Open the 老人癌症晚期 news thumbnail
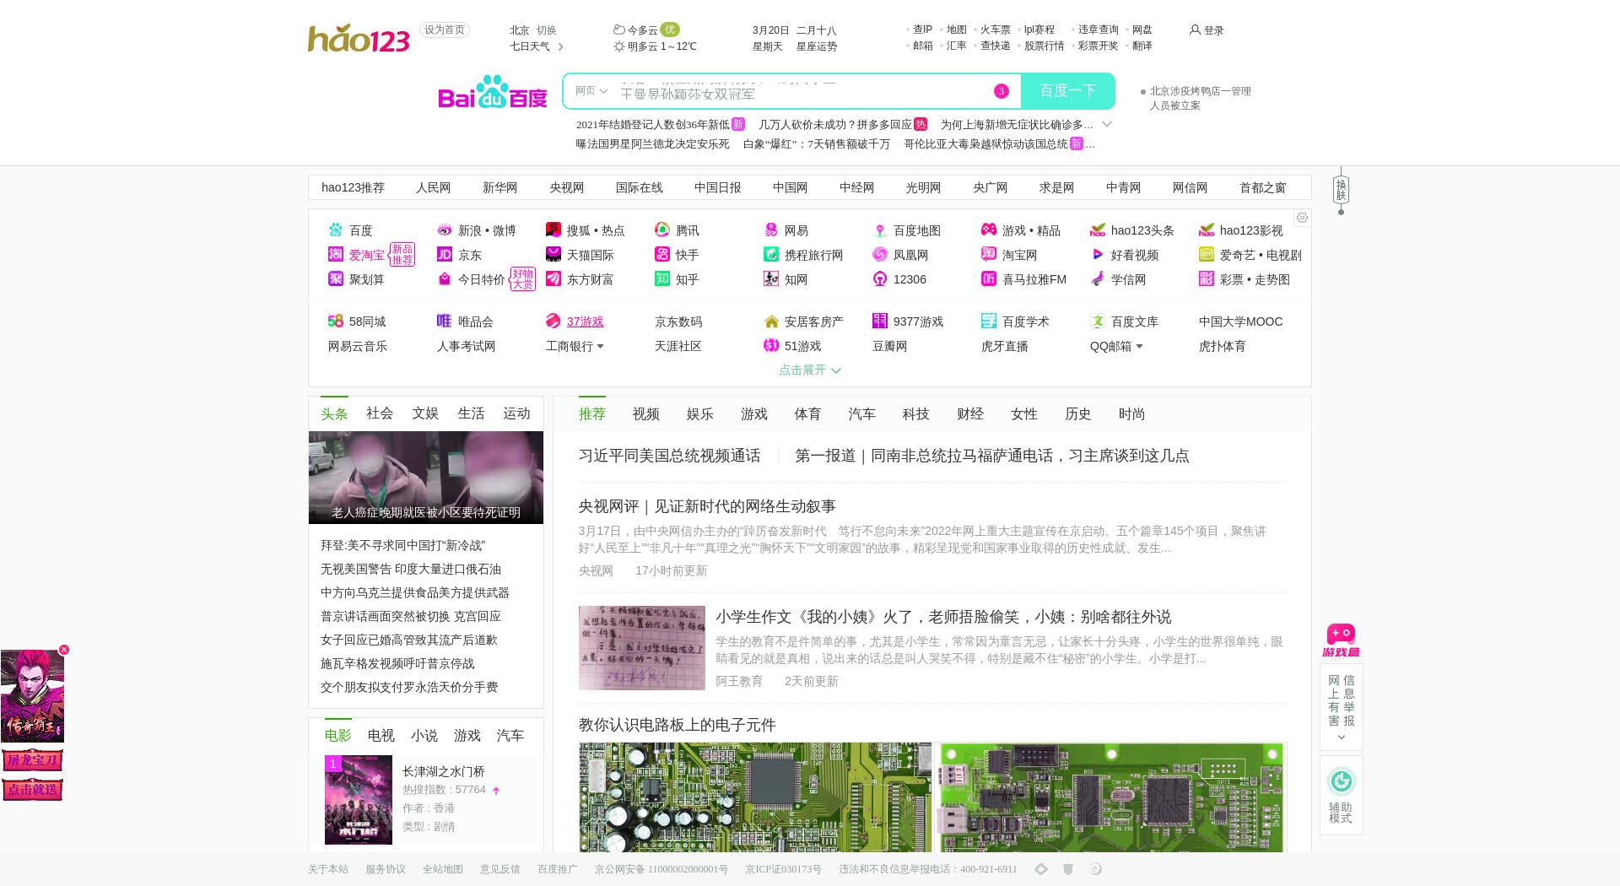The width and height of the screenshot is (1620, 886). tap(426, 478)
